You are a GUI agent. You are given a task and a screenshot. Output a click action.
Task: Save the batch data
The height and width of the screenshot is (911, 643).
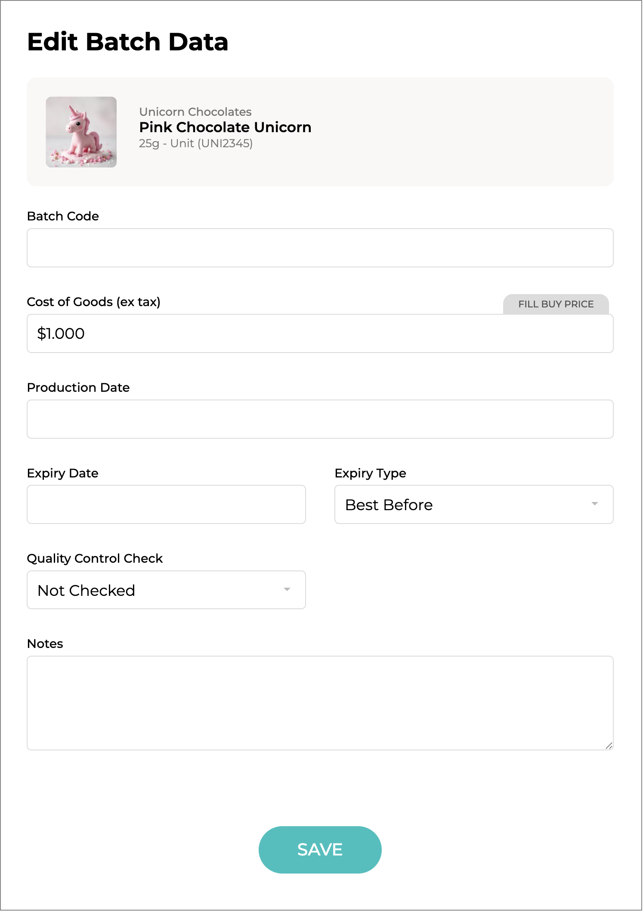tap(320, 849)
